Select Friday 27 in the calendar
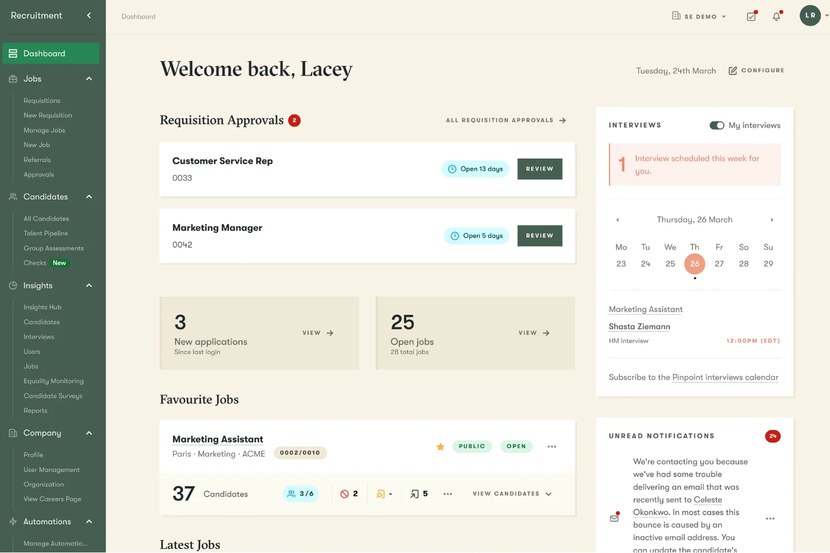The width and height of the screenshot is (830, 553). (x=720, y=264)
